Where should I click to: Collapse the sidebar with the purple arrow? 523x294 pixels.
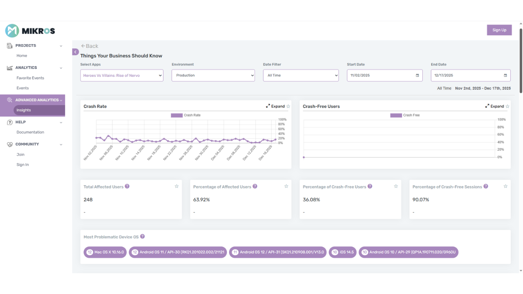point(75,52)
